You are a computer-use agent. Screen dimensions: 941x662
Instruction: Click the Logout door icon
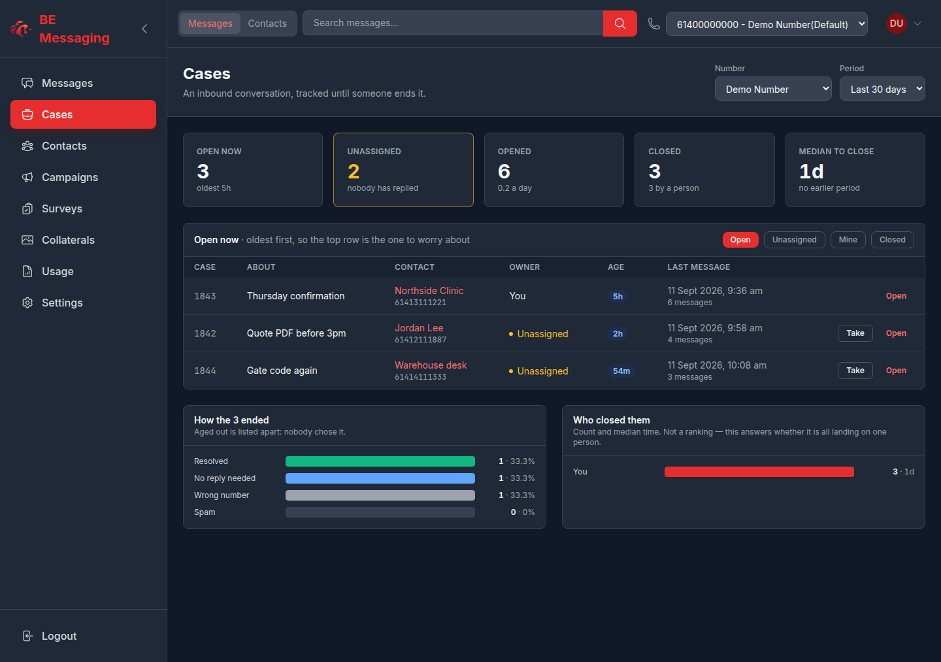tap(27, 636)
